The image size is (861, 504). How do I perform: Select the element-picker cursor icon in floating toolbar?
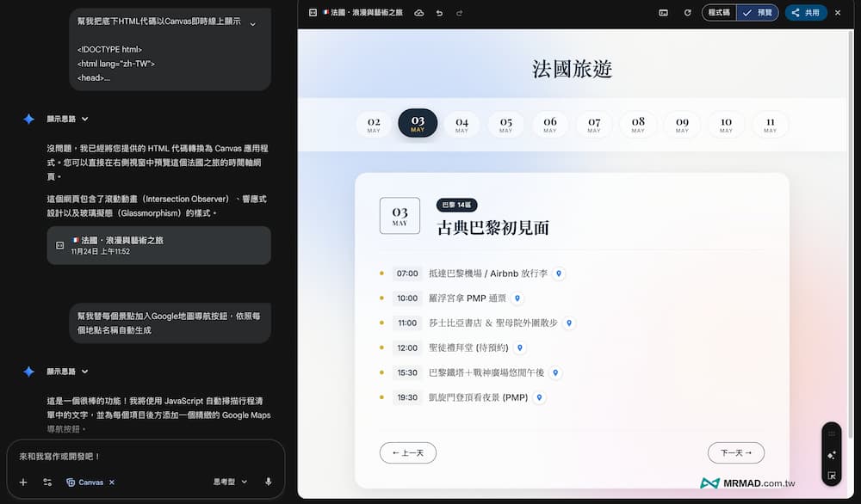point(832,475)
